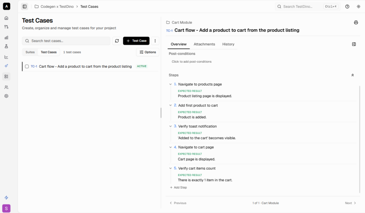Click the new Test Case button
Screen dimensions: 365x213
136,41
